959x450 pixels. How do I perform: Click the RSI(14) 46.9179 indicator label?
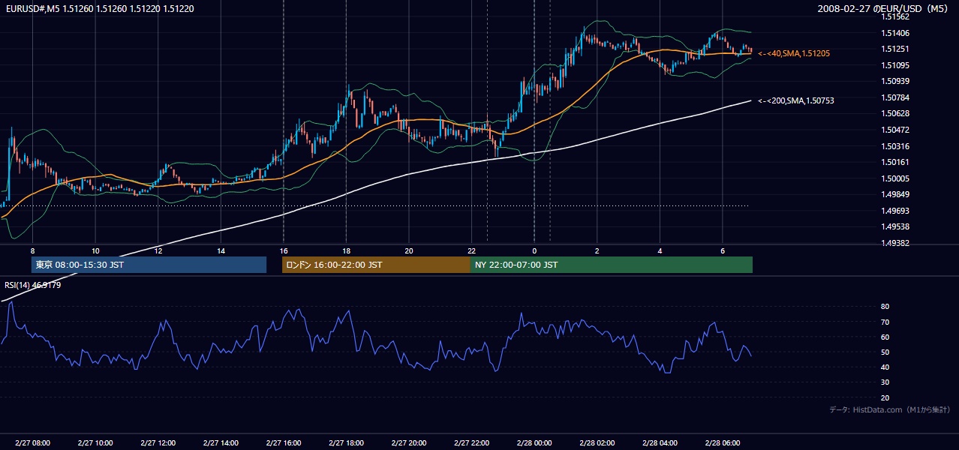pos(33,285)
